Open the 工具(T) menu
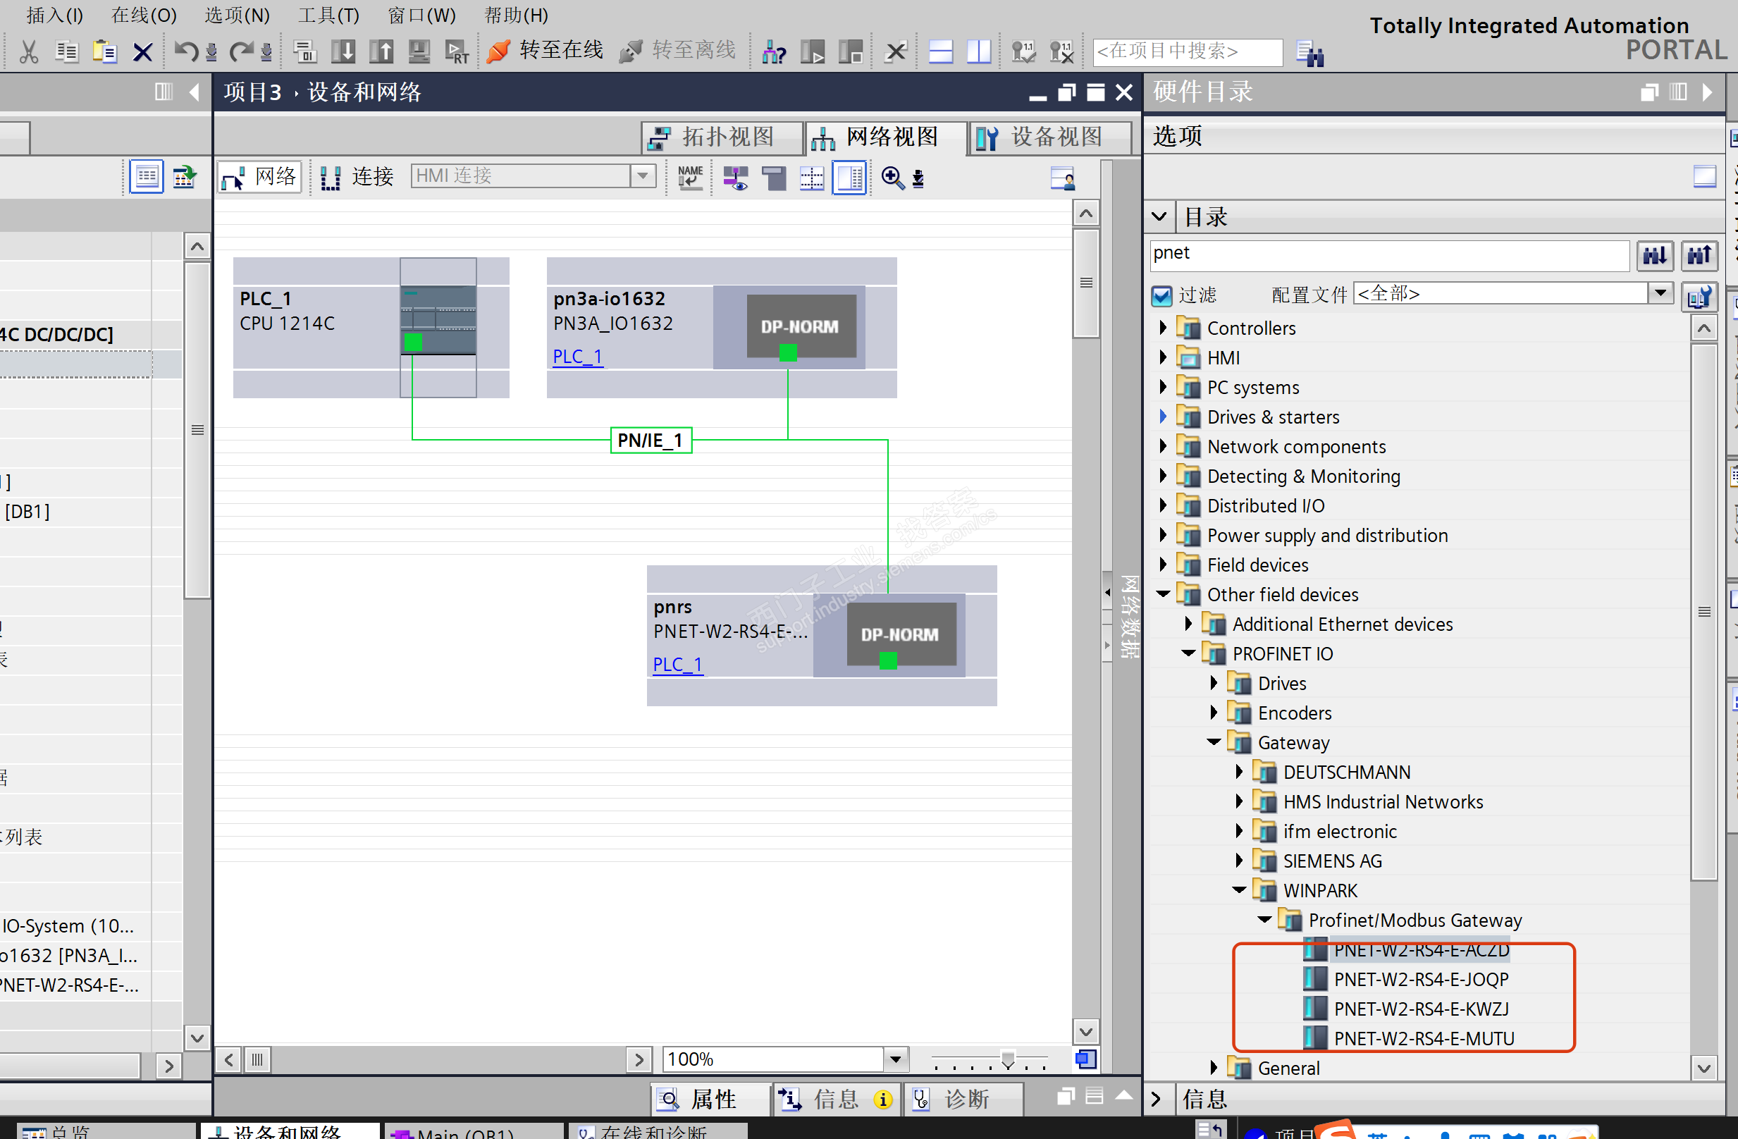 328,15
